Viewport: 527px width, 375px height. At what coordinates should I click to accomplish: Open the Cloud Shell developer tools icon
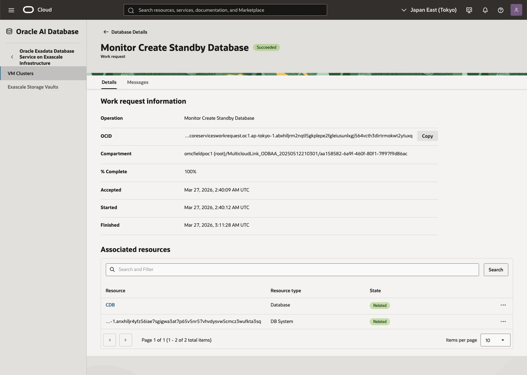469,10
